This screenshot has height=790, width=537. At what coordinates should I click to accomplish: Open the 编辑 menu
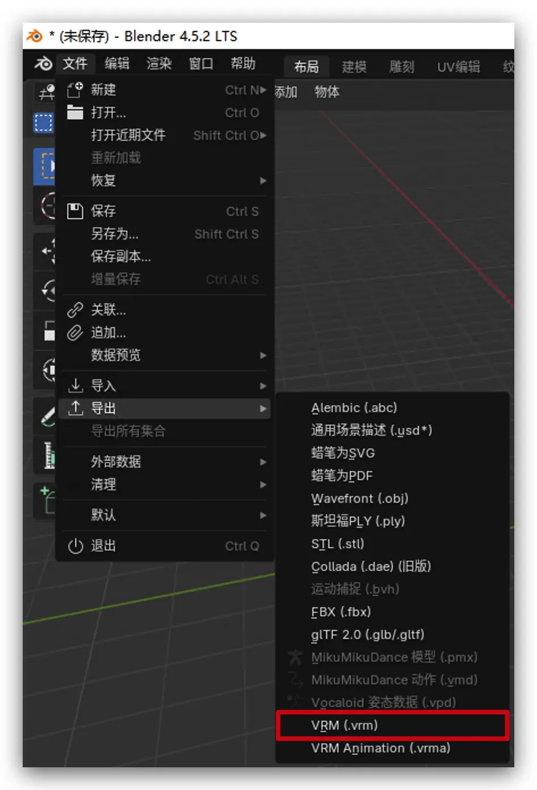(x=117, y=64)
